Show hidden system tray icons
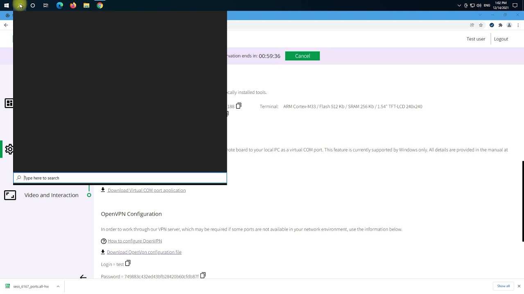The height and width of the screenshot is (294, 524). point(459,5)
